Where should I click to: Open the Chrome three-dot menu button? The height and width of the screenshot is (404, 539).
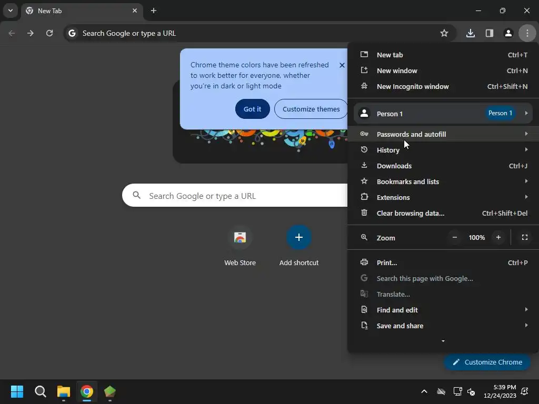click(x=527, y=33)
